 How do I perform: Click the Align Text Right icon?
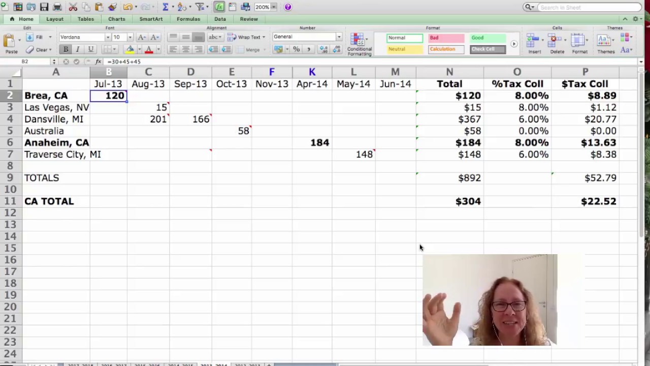(x=199, y=49)
